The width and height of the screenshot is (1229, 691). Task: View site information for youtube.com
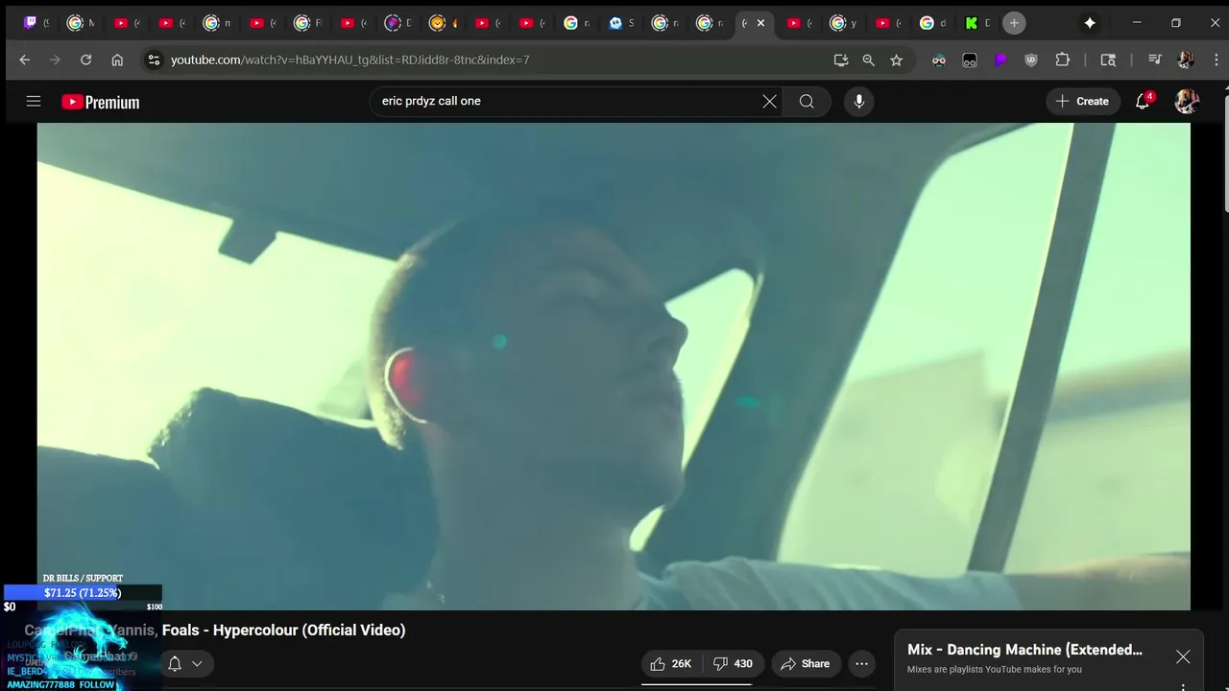click(x=154, y=60)
